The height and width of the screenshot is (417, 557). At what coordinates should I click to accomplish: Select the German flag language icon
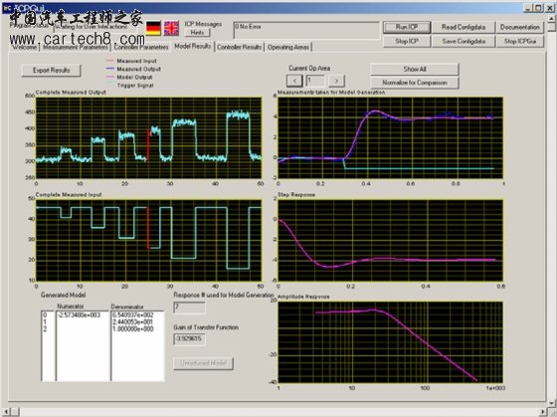(x=153, y=28)
